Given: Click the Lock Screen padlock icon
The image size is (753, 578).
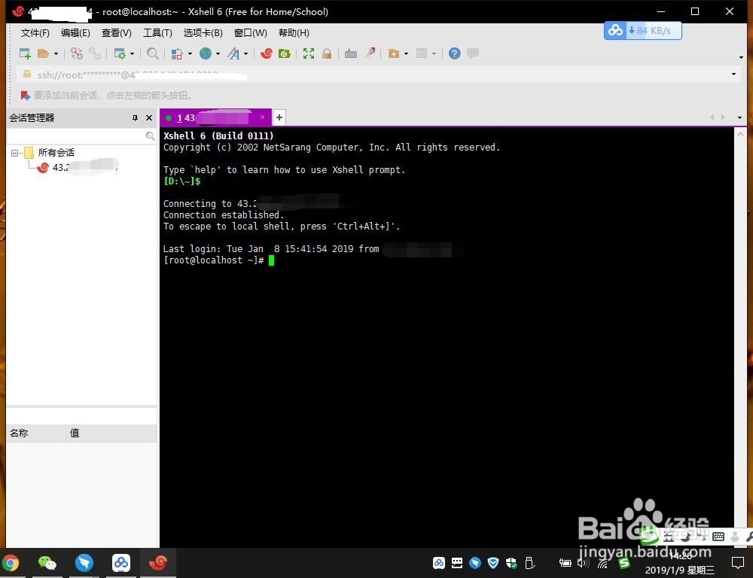Looking at the screenshot, I should pos(327,53).
